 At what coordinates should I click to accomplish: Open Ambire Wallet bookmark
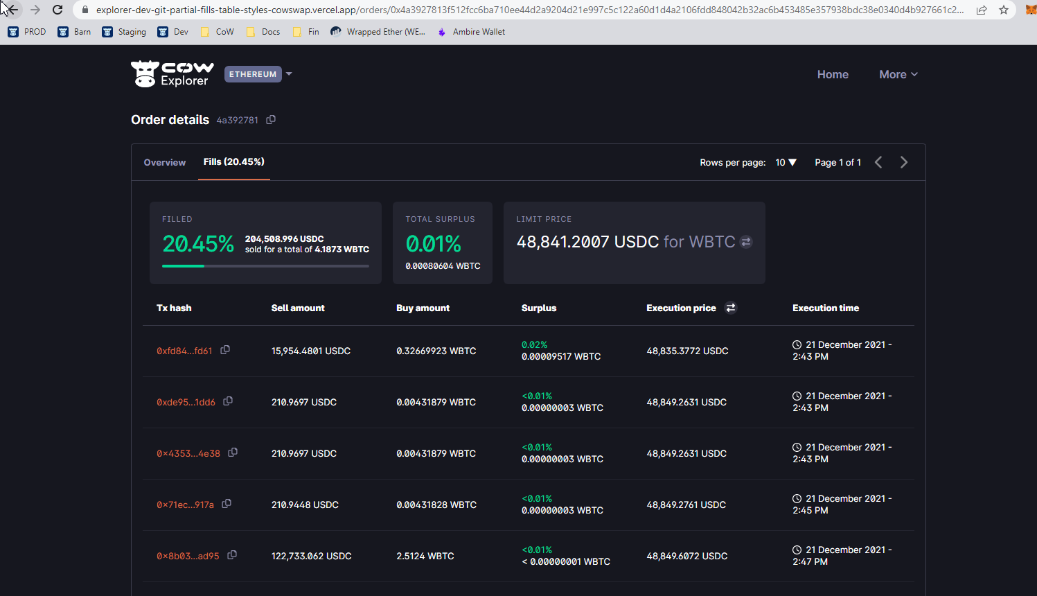[x=471, y=32]
